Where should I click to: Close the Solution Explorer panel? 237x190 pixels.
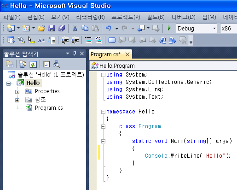(82, 53)
